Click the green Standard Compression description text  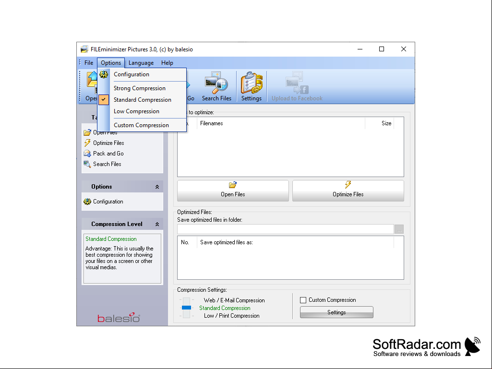click(x=111, y=239)
